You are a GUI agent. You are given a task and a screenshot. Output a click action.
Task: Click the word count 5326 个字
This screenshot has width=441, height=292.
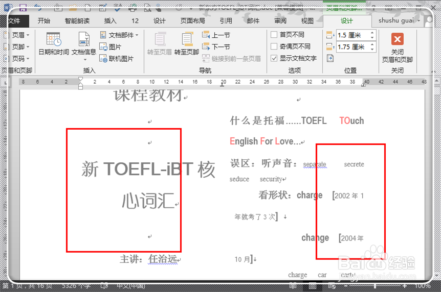(x=76, y=286)
